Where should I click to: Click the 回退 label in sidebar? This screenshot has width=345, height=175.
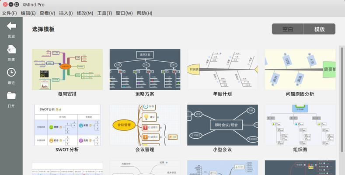[x=11, y=36]
